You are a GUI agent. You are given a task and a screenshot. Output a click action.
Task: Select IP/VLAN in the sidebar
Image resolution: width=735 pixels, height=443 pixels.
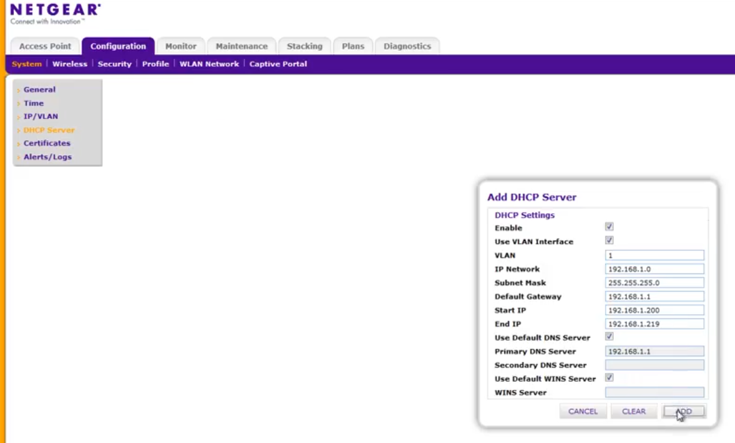(41, 117)
